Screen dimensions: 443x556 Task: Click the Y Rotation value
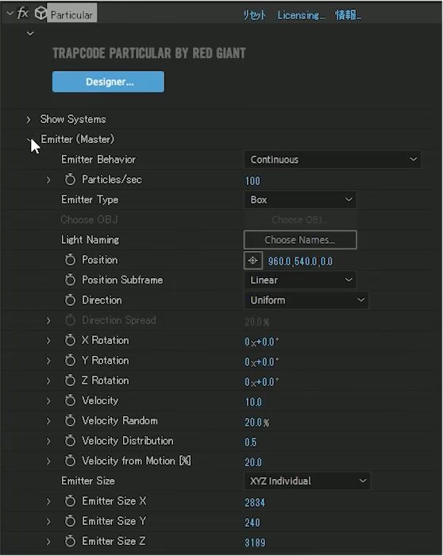coord(261,362)
